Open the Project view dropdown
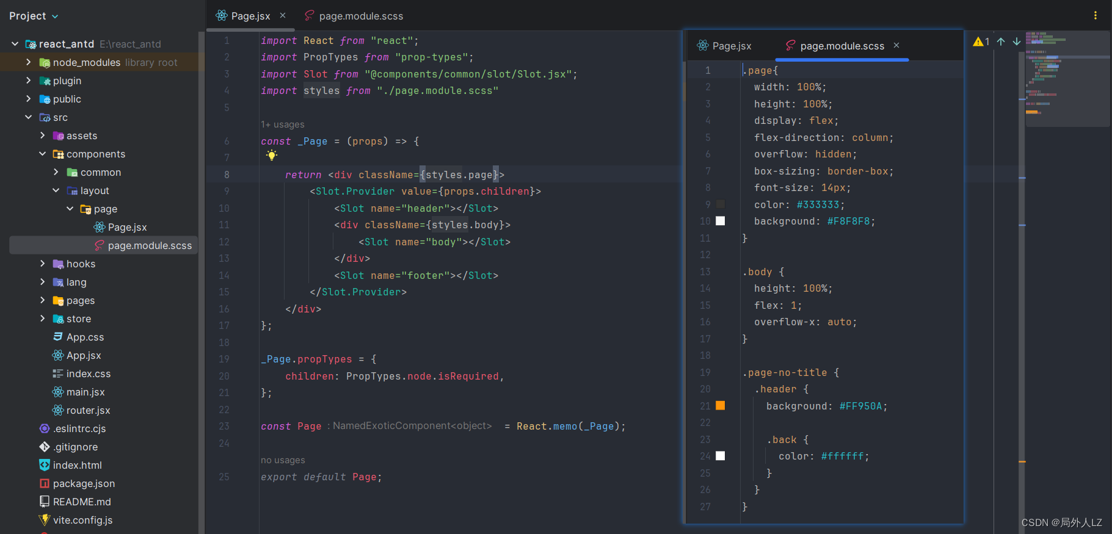1112x534 pixels. (34, 16)
